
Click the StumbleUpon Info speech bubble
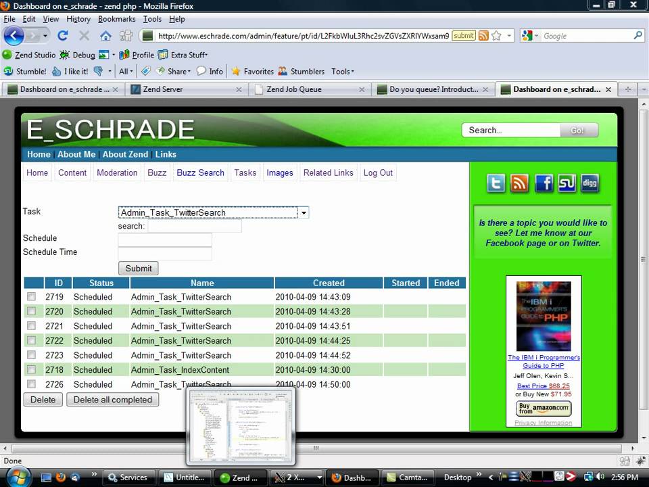(x=201, y=71)
